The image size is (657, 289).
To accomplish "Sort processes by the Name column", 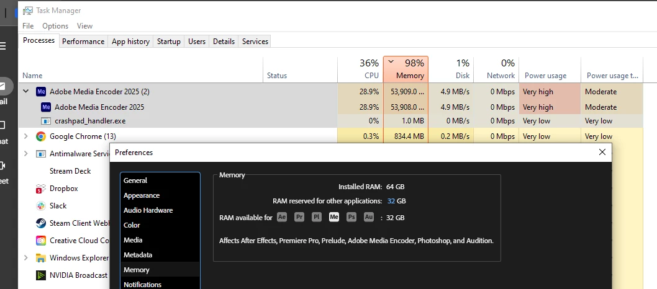I will pos(32,76).
